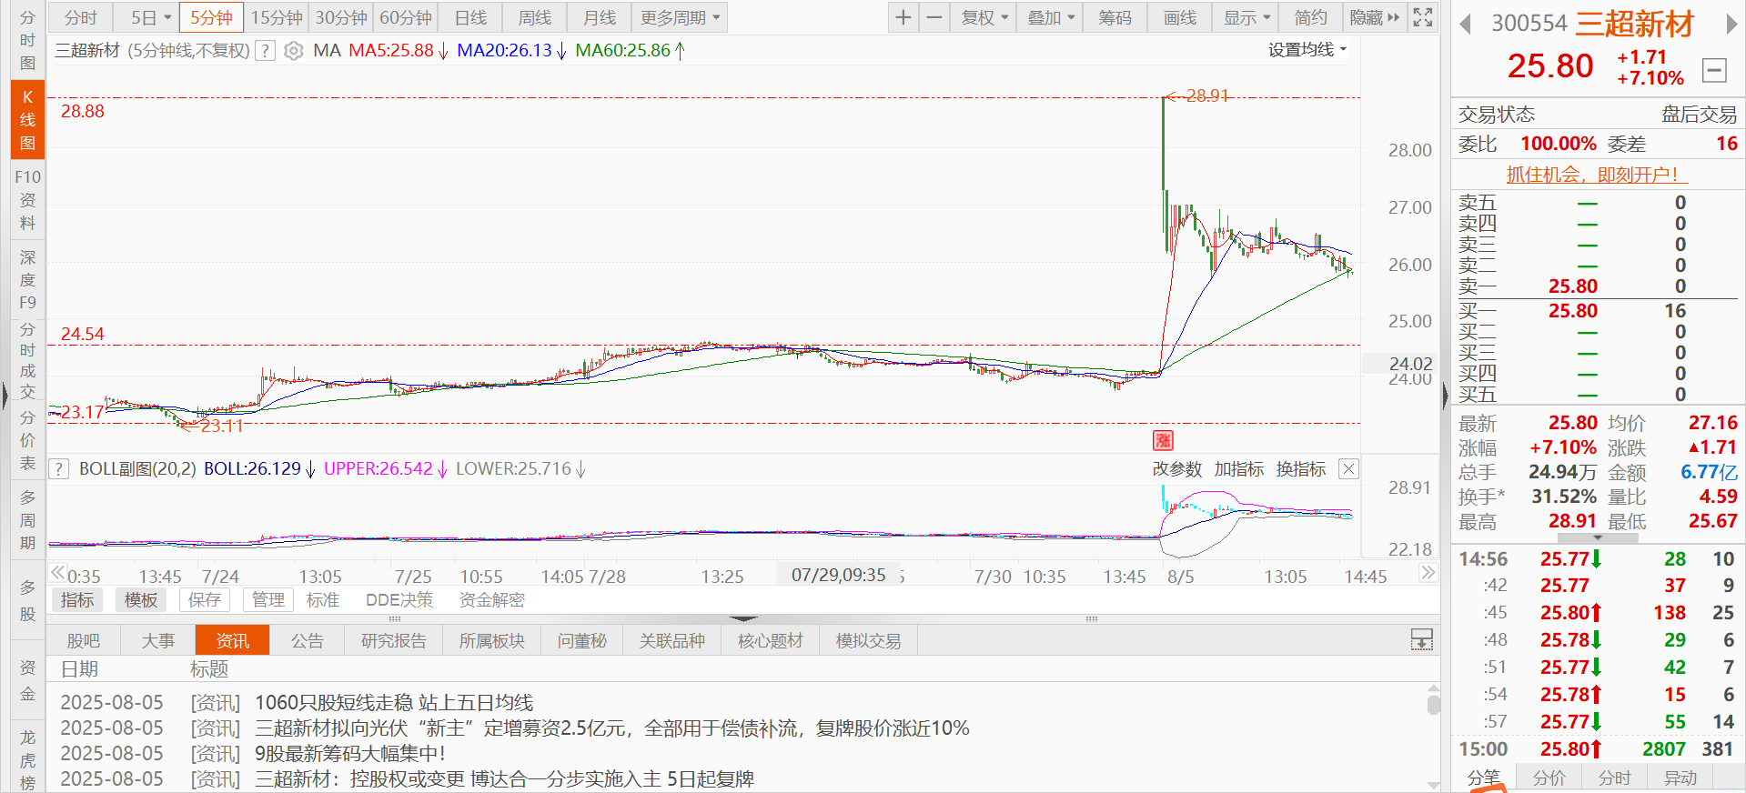Image resolution: width=1746 pixels, height=793 pixels.
Task: Click BOLL indicator help question mark
Action: (59, 469)
